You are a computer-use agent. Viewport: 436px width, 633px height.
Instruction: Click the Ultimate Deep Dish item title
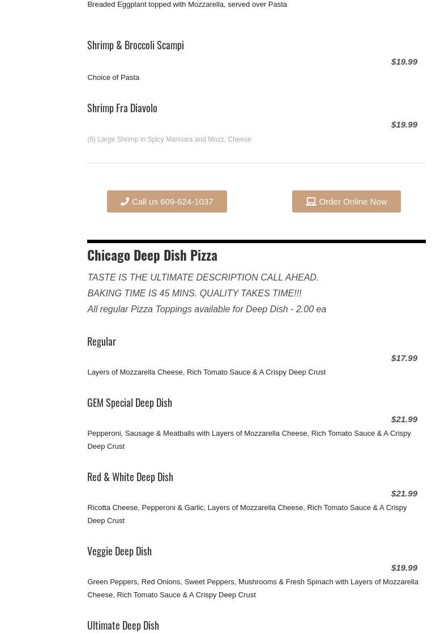(123, 625)
